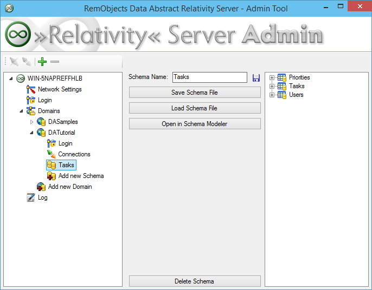Screen dimensions: 372x290
Task: Click the WIN-5NAPREFFHLB server infinity icon
Action: [x=21, y=78]
